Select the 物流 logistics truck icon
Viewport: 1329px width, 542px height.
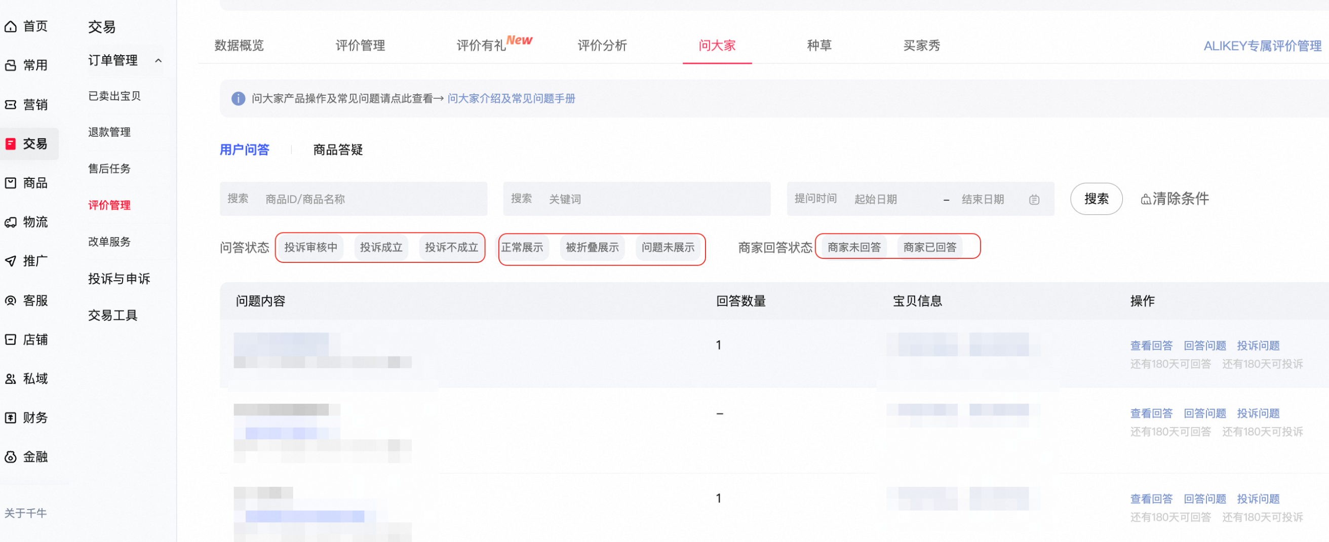(10, 222)
